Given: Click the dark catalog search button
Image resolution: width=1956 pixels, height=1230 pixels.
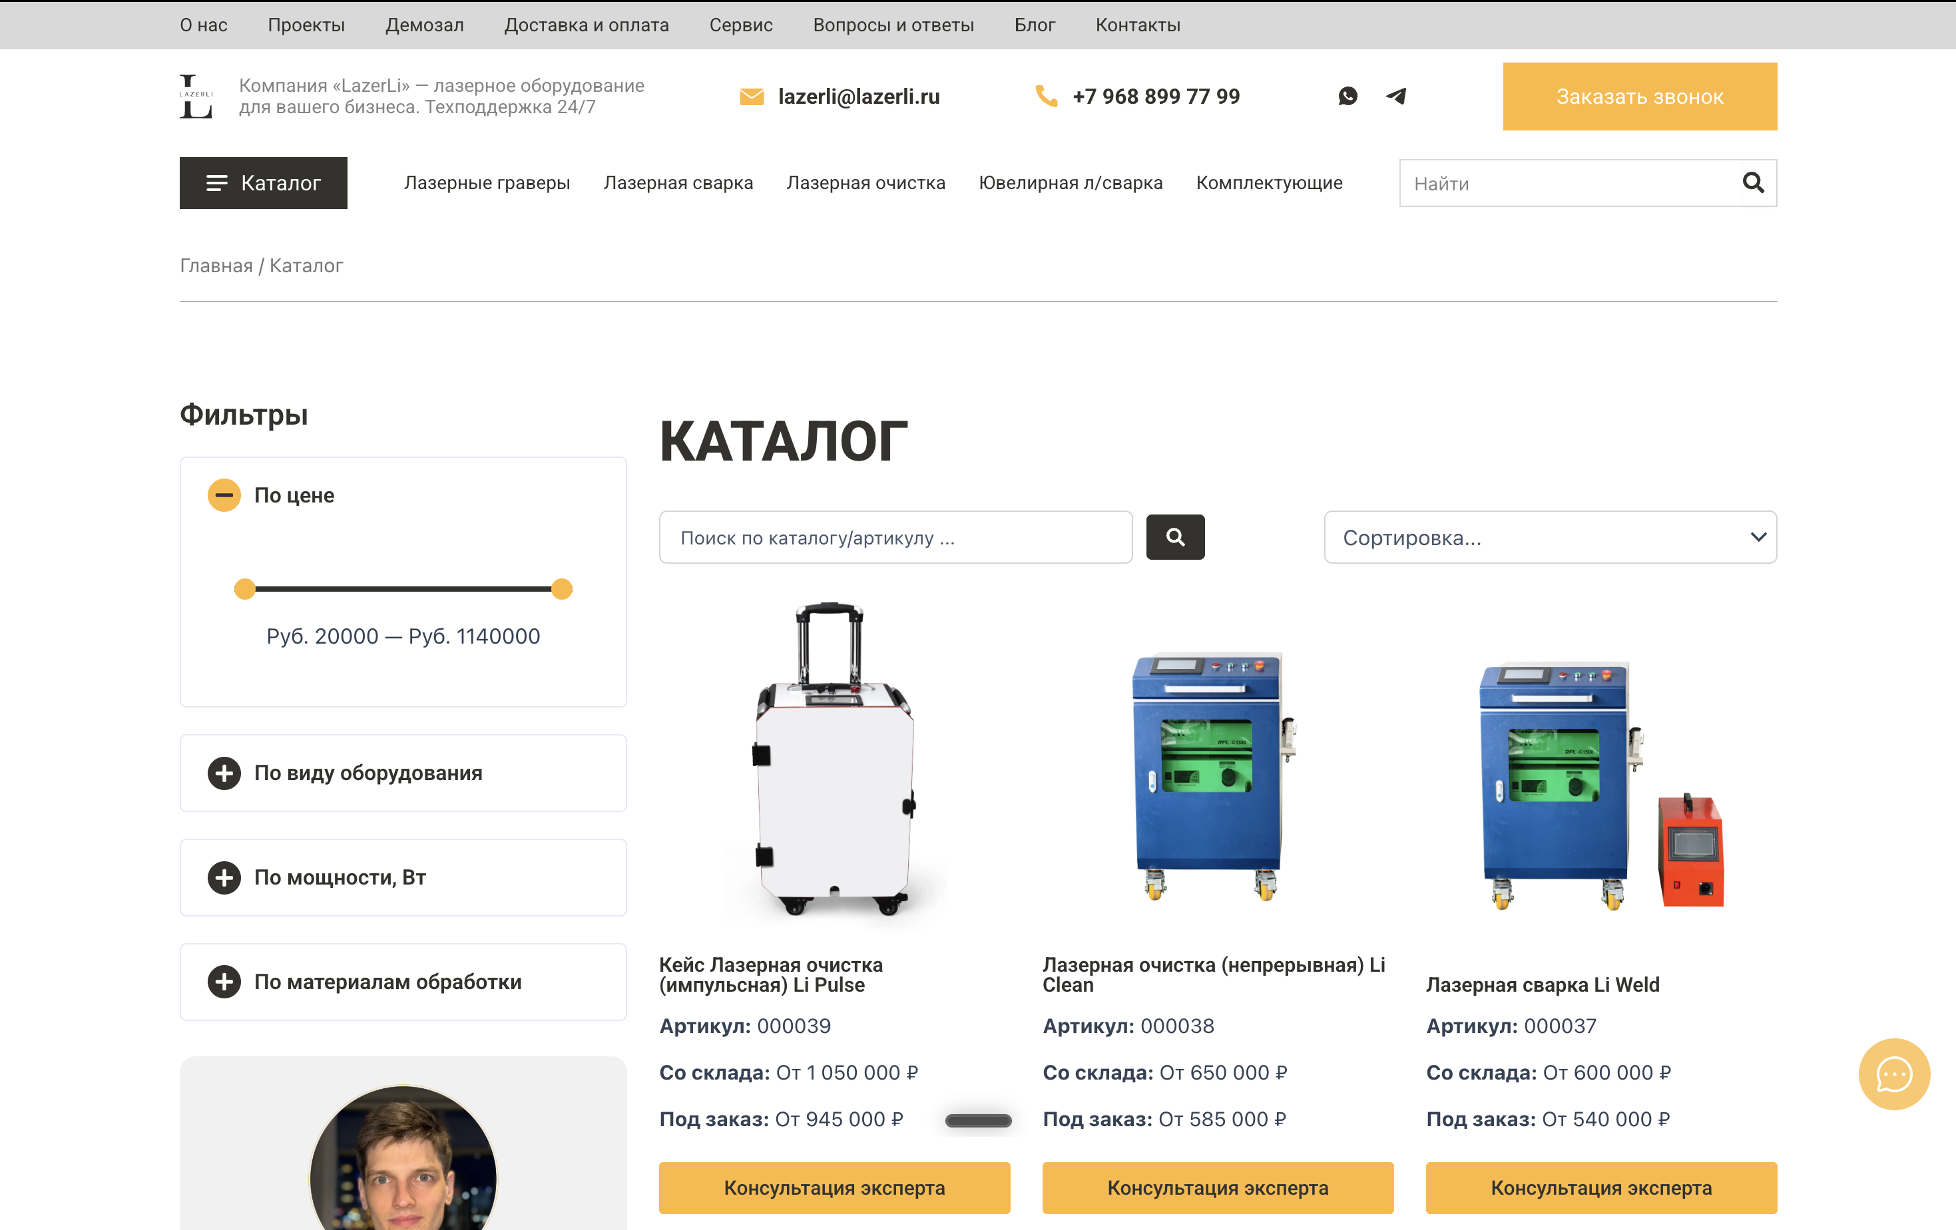Looking at the screenshot, I should coord(1174,536).
